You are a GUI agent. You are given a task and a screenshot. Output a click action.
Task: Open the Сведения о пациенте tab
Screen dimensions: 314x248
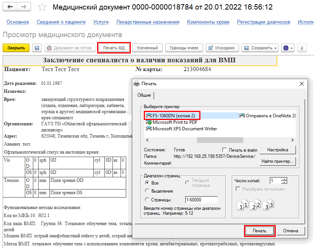coord(61,22)
